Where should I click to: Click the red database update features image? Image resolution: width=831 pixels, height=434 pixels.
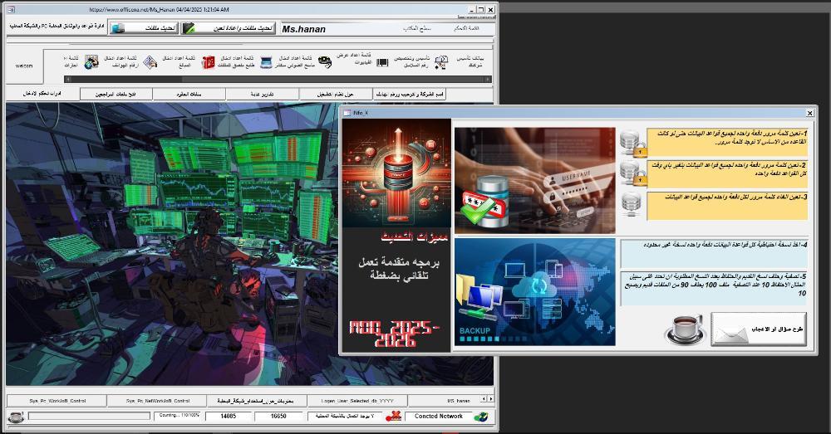tap(397, 173)
